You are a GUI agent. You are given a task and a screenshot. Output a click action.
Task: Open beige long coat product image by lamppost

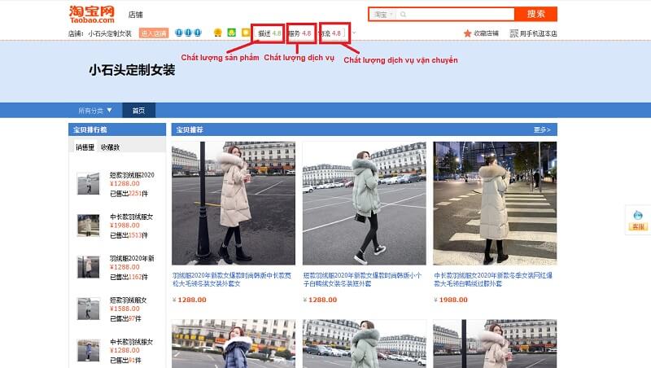click(234, 203)
